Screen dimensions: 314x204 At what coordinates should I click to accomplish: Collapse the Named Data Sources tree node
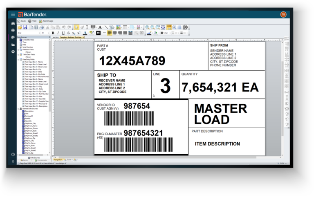coord(18,109)
